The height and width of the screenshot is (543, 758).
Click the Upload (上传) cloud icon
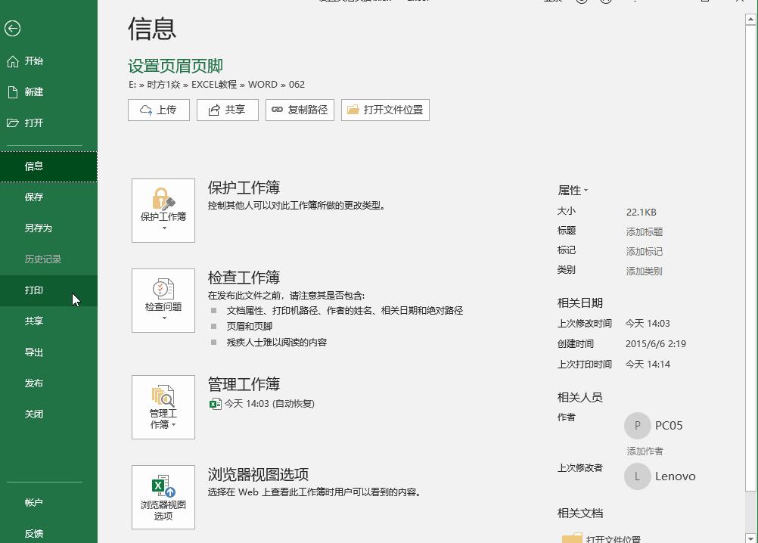click(x=158, y=110)
